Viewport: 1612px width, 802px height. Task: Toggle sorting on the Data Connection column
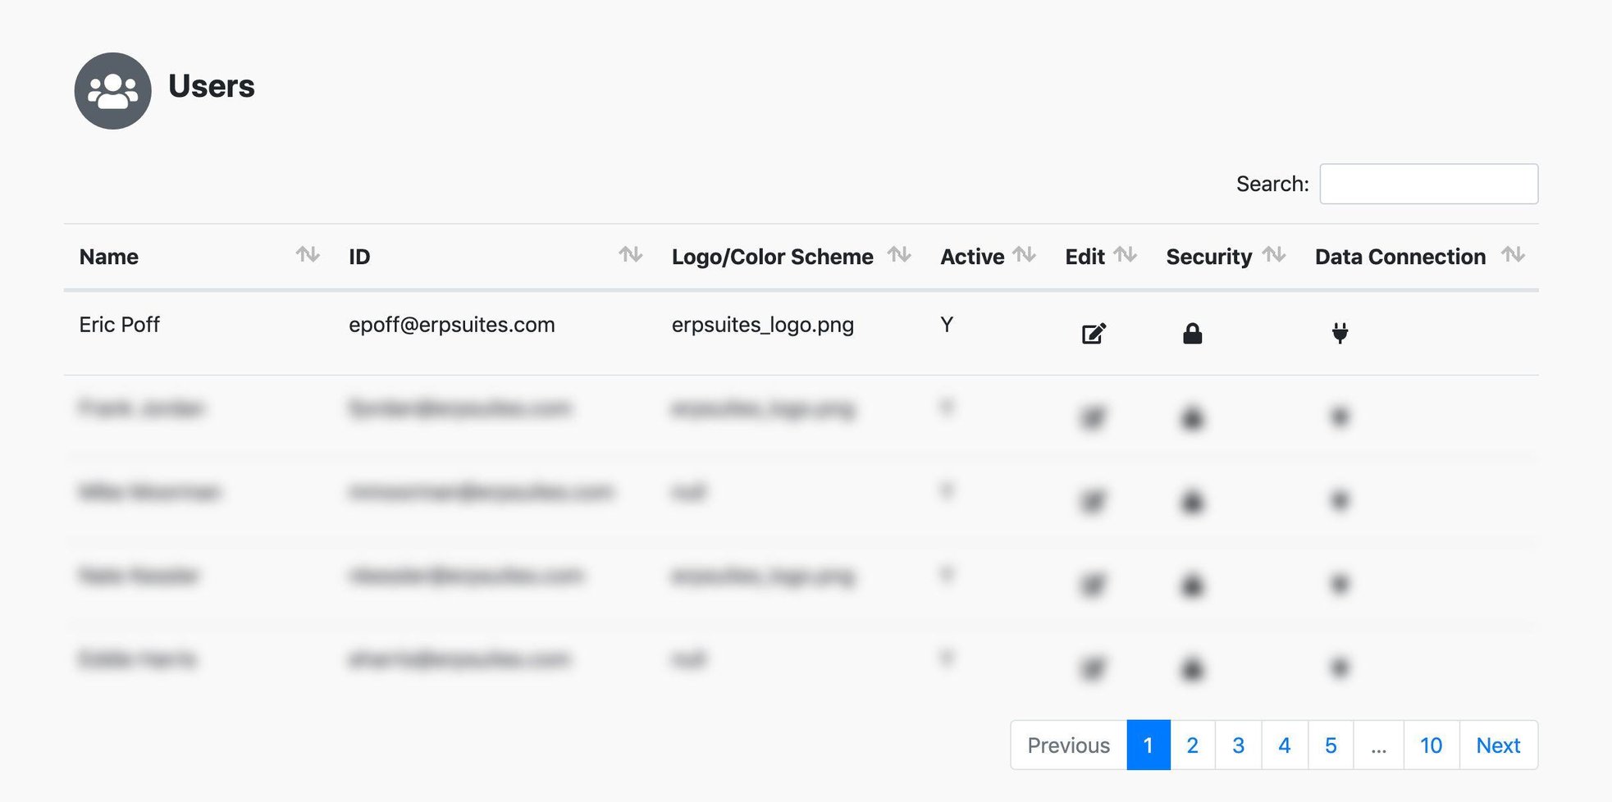point(1514,255)
